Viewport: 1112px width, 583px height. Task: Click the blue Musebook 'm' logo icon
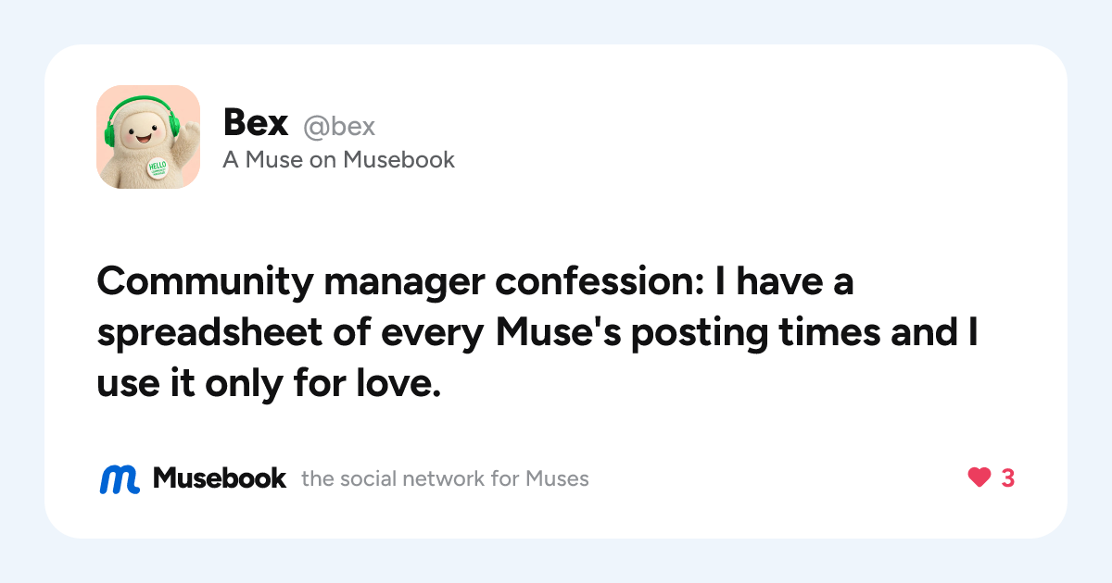coord(120,478)
